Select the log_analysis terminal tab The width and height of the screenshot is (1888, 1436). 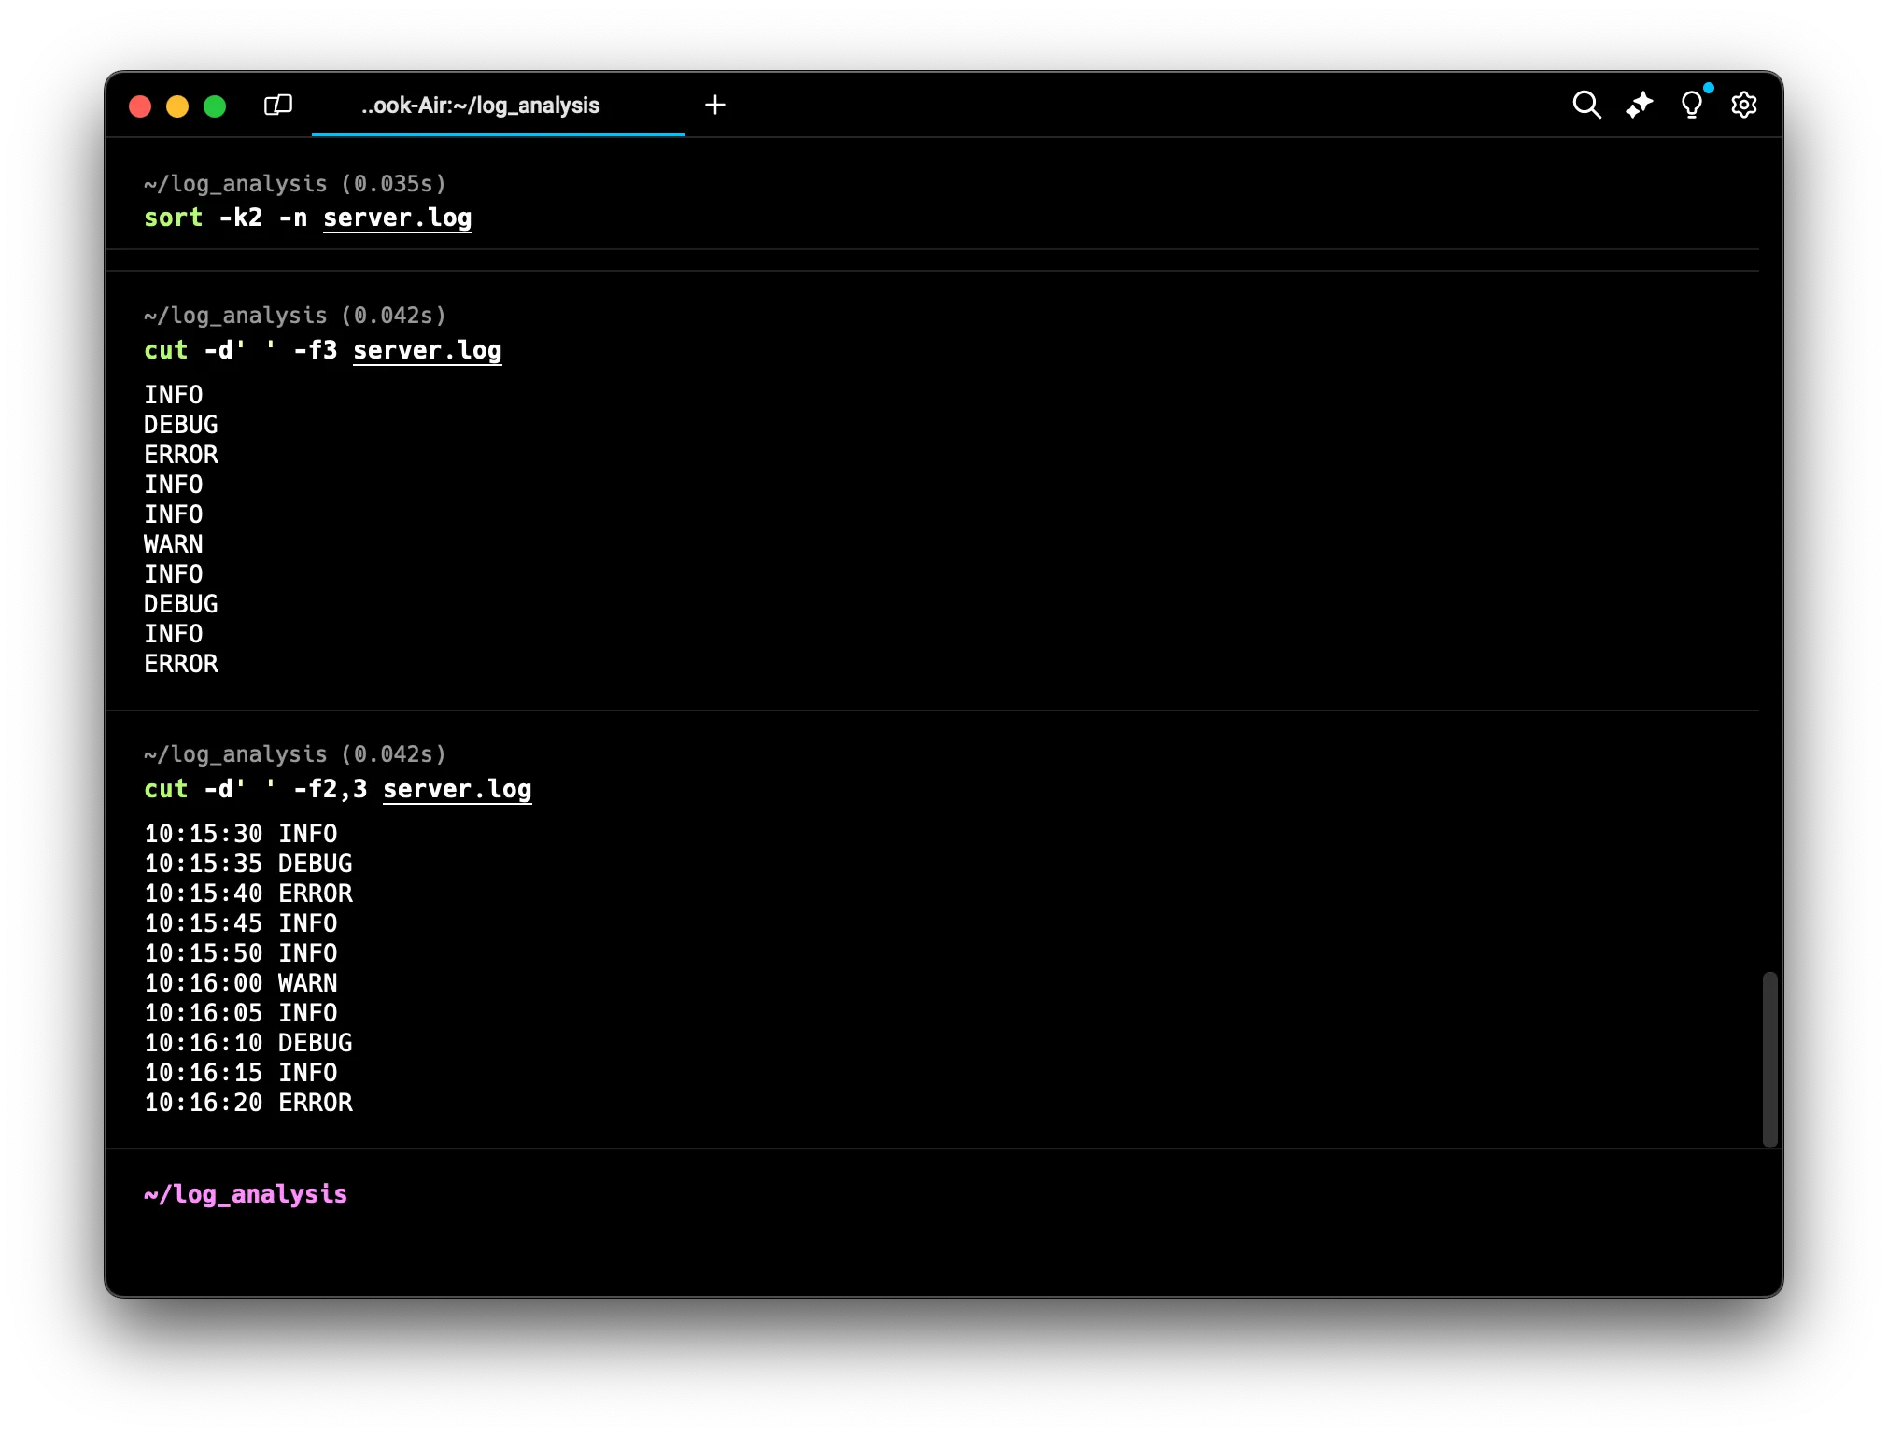point(480,106)
